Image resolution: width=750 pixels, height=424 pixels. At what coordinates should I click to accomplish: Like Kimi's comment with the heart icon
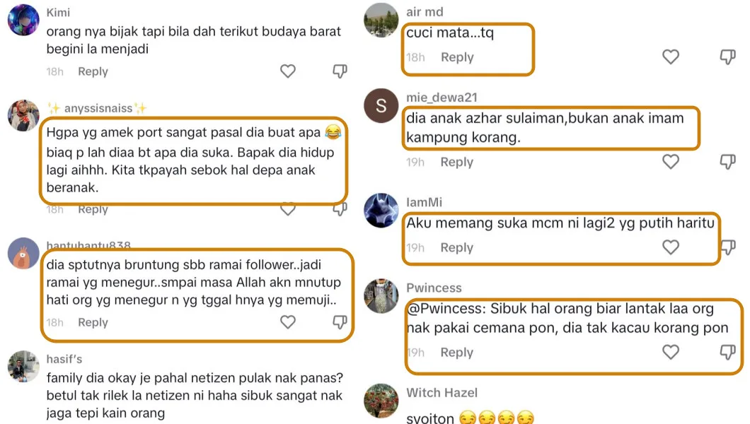click(x=287, y=71)
